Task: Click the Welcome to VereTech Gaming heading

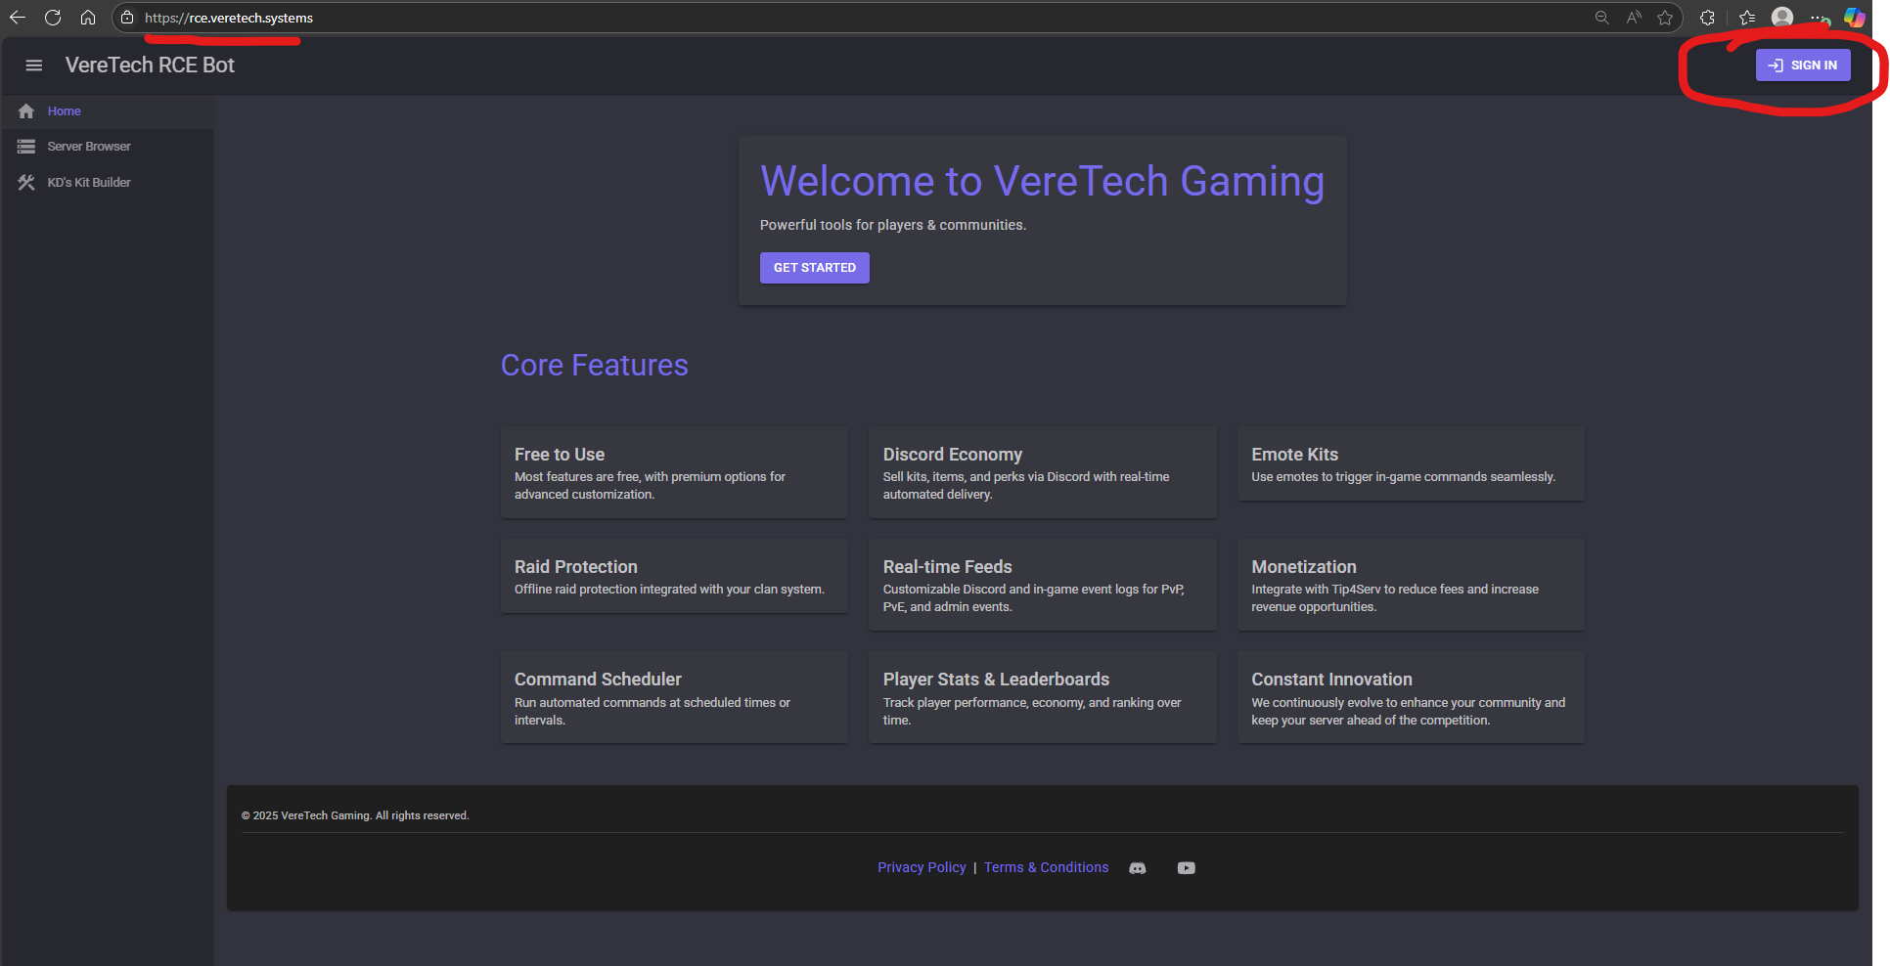Action: coord(1043,182)
